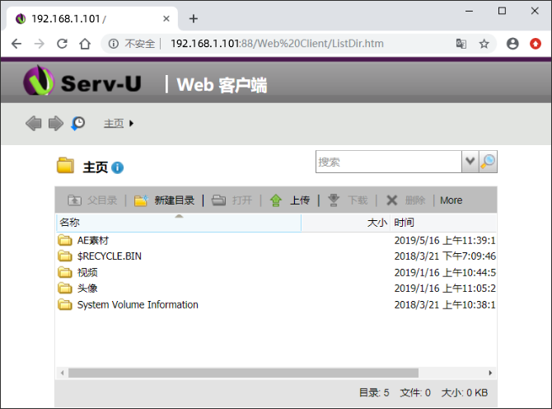This screenshot has width=552, height=409.
Task: Click the folder icon of 头像
Action: [65, 288]
